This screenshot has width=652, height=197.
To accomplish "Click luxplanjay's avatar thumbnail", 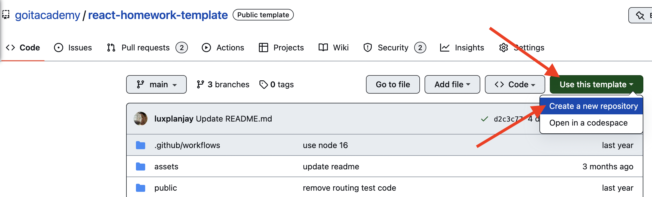I will coord(141,118).
